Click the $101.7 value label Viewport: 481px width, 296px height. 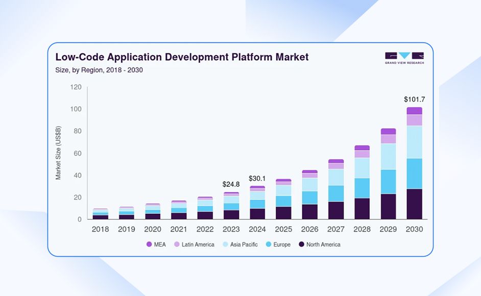[x=414, y=99]
